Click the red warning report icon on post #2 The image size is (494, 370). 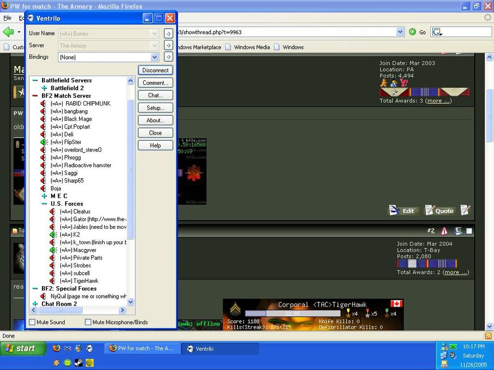(x=444, y=231)
